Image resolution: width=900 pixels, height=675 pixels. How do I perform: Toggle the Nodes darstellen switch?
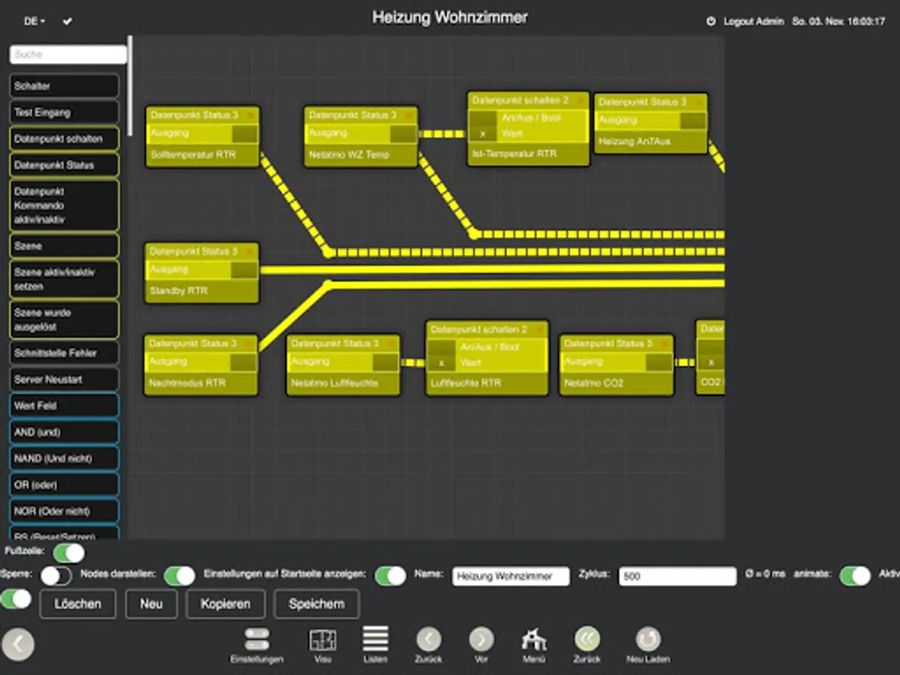click(x=179, y=576)
